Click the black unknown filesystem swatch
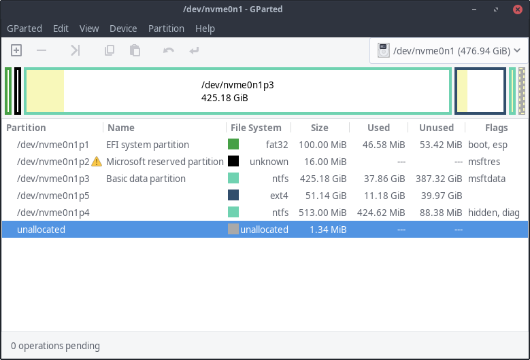This screenshot has height=360, width=530. click(233, 161)
